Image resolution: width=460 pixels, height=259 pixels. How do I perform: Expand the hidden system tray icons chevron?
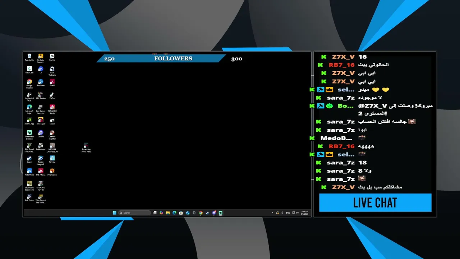coord(272,213)
